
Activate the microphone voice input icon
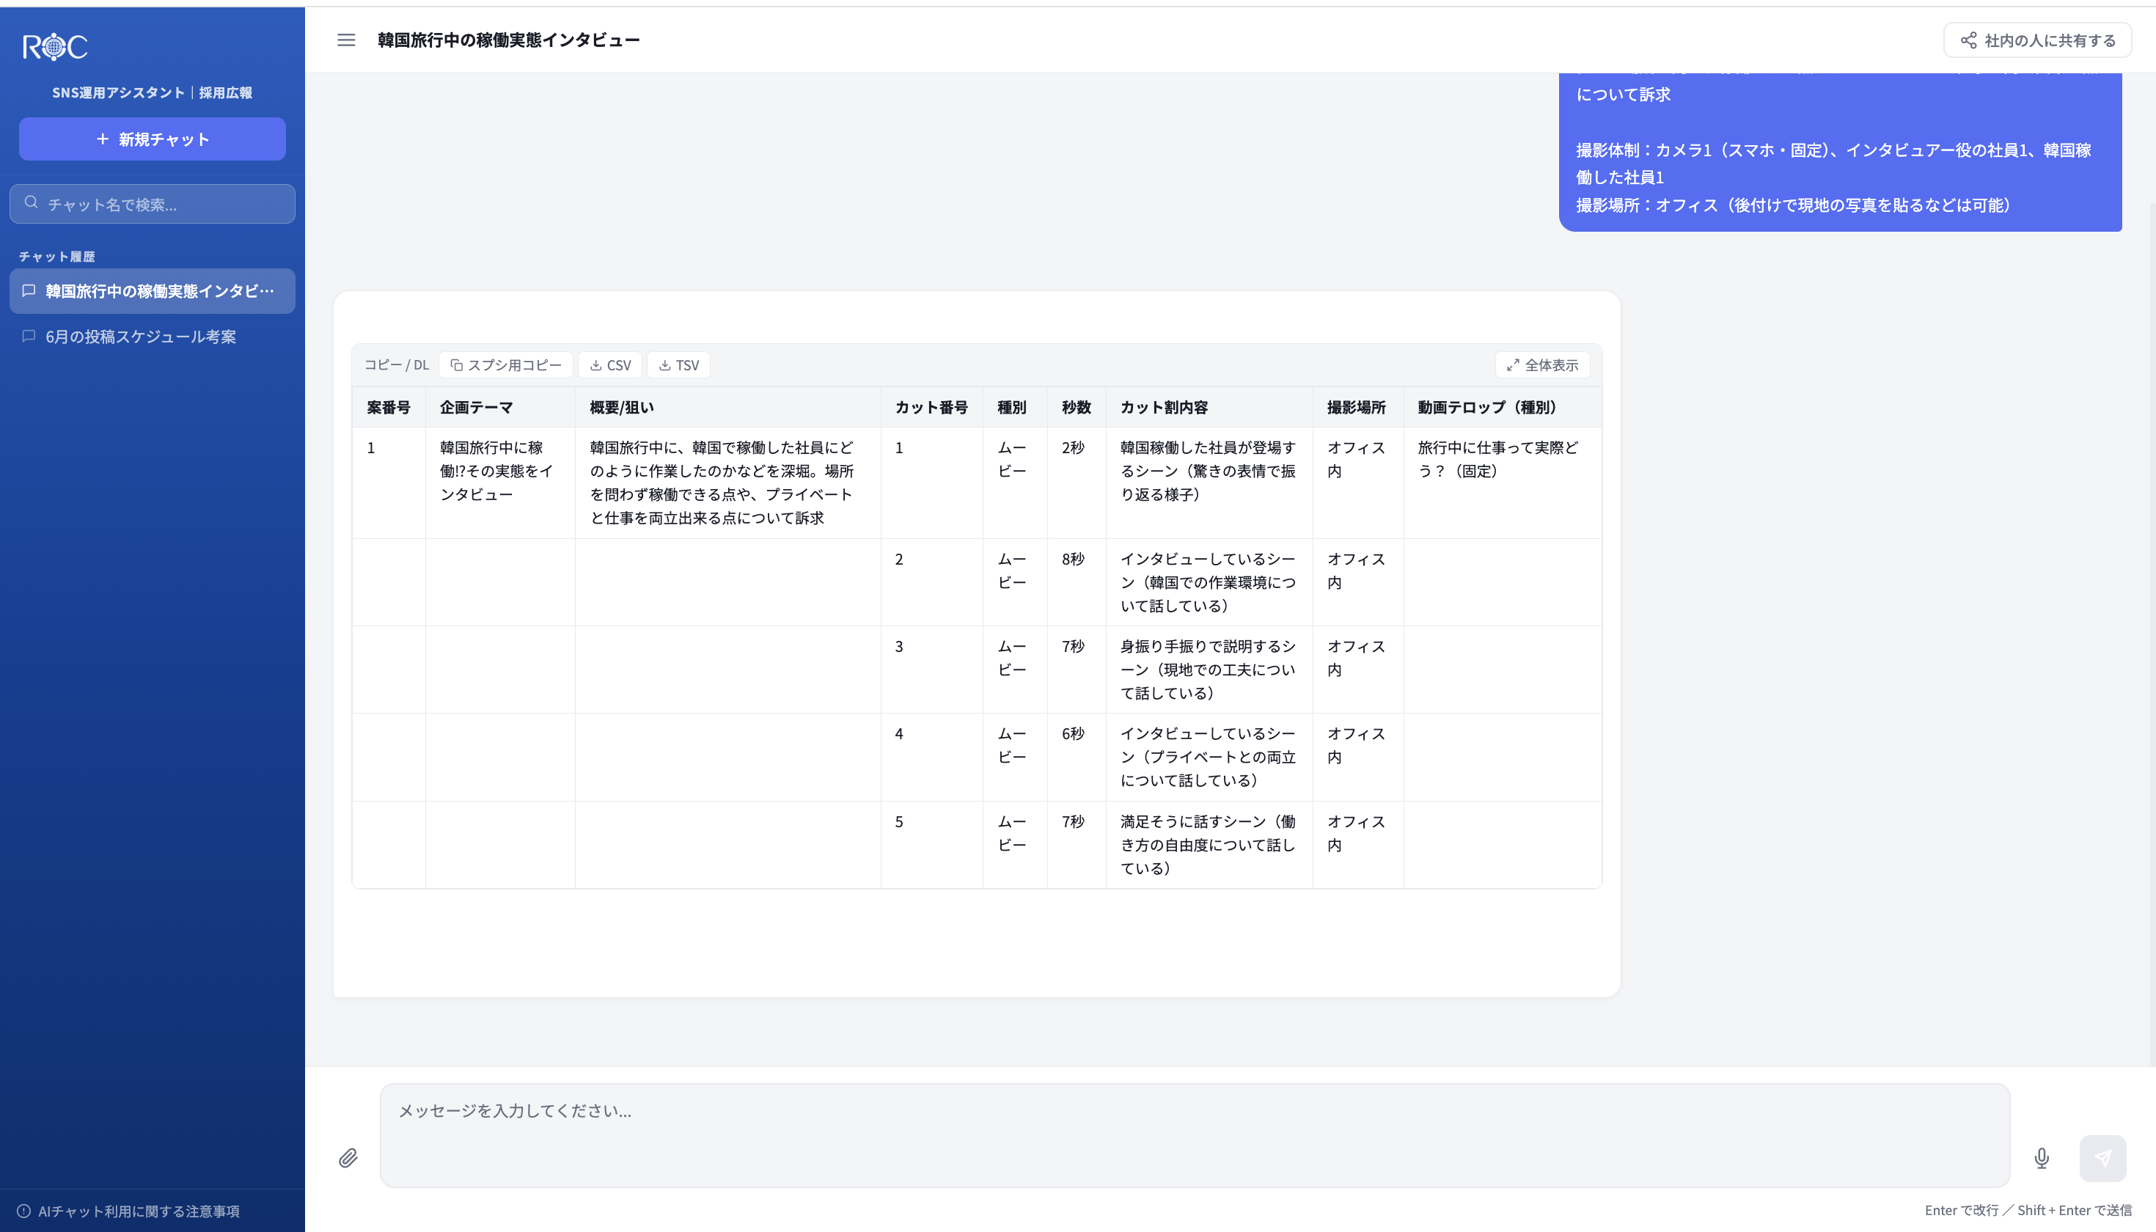(2042, 1159)
